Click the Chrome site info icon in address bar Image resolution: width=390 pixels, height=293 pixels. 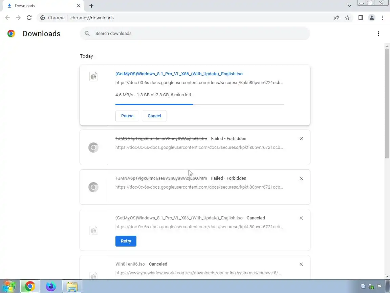coord(43,18)
